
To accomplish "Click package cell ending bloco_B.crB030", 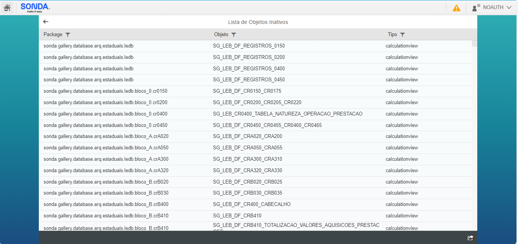I will click(x=106, y=193).
